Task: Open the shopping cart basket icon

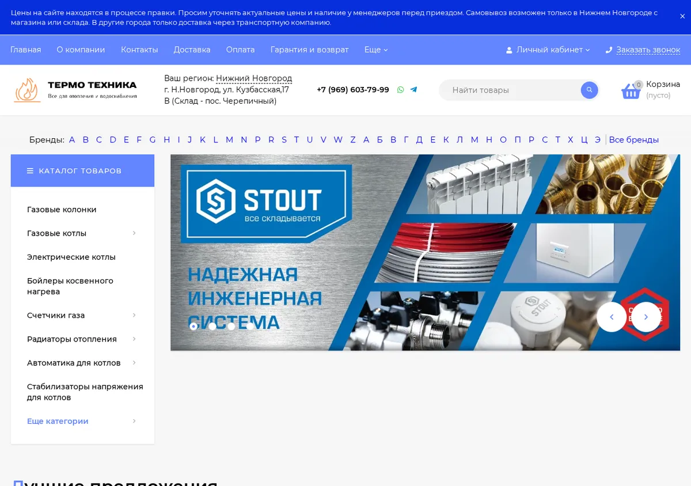Action: (x=631, y=91)
